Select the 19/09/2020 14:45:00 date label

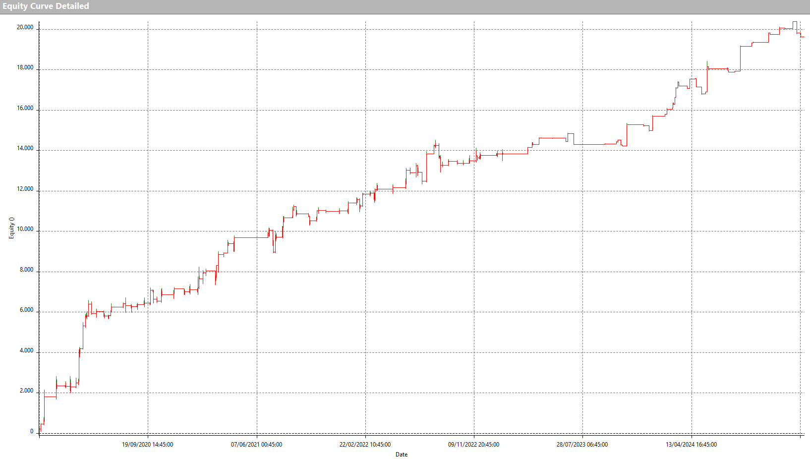point(147,445)
